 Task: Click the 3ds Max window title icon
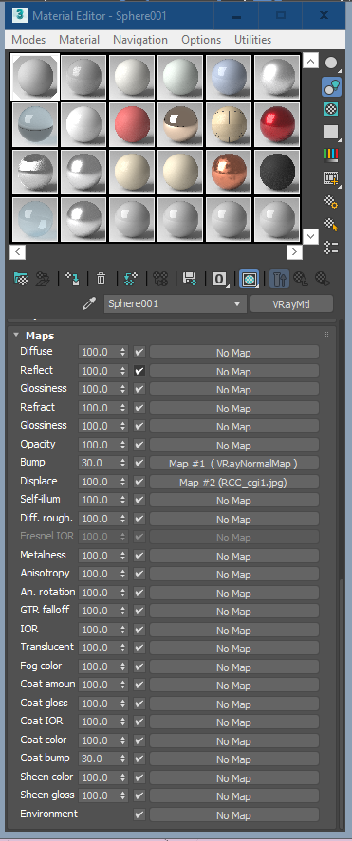pos(21,15)
